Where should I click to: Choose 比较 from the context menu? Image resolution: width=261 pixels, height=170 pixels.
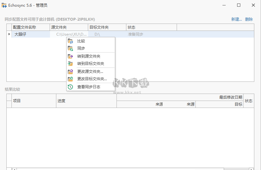click(91, 41)
